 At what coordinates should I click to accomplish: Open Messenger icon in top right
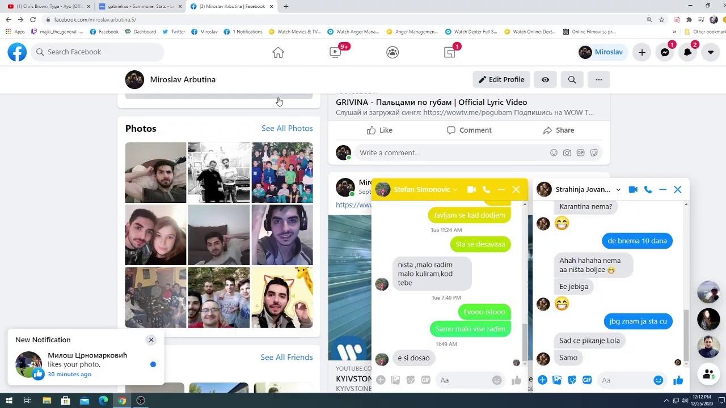pos(665,52)
